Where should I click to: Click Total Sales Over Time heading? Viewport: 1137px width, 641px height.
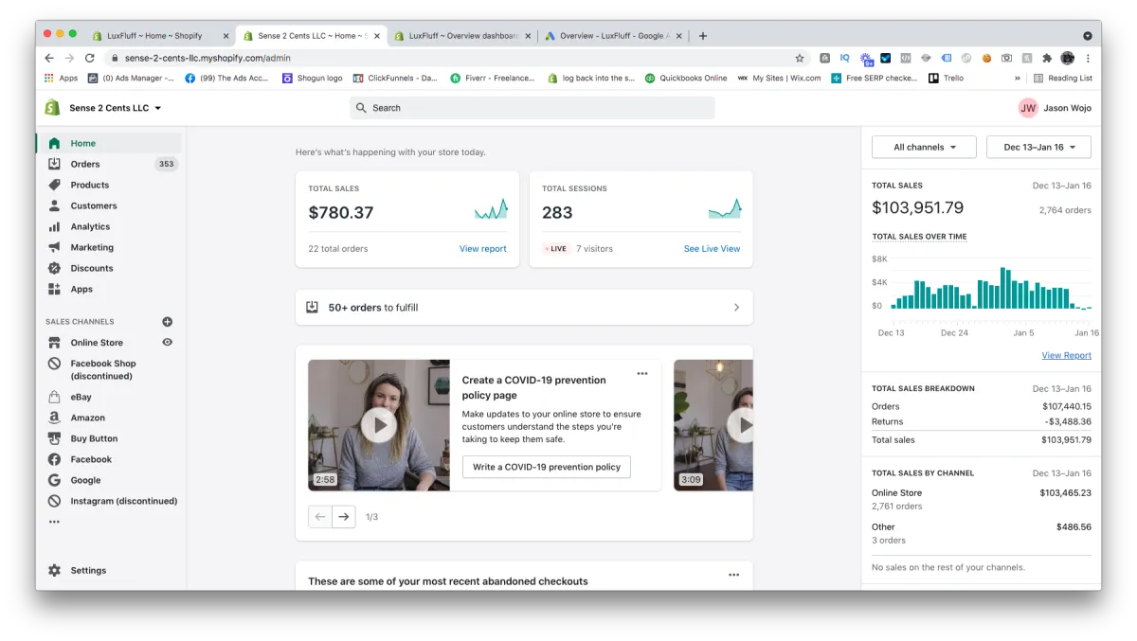pyautogui.click(x=919, y=237)
